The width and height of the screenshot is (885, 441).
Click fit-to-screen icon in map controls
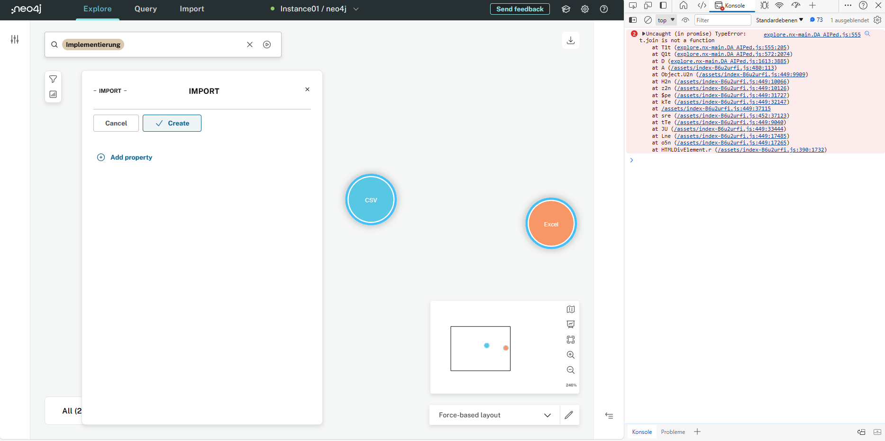pyautogui.click(x=571, y=340)
